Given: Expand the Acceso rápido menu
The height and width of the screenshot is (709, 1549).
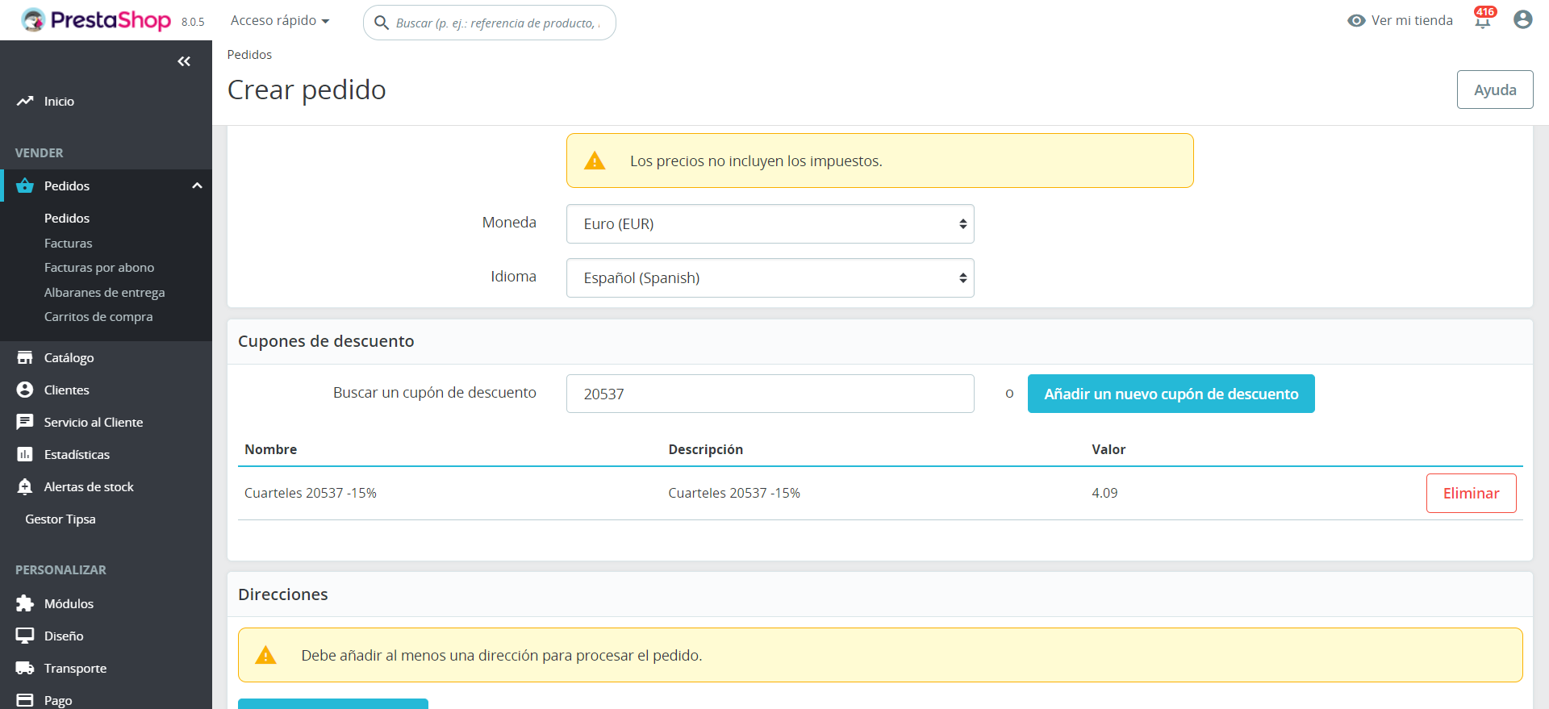Looking at the screenshot, I should 279,21.
